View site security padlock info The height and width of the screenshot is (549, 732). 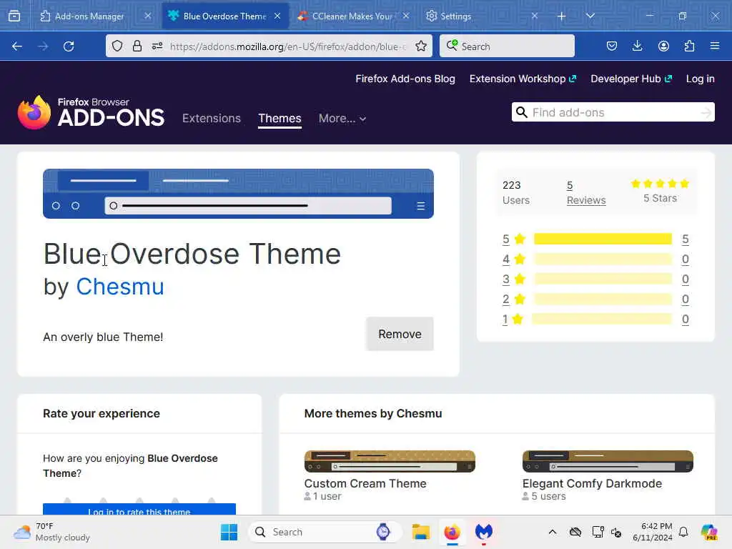(x=137, y=46)
